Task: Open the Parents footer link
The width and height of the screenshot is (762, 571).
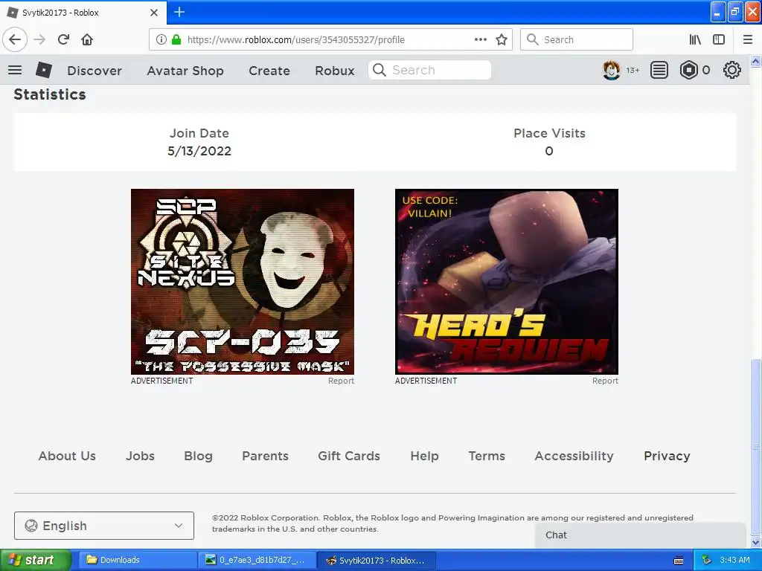Action: tap(266, 456)
